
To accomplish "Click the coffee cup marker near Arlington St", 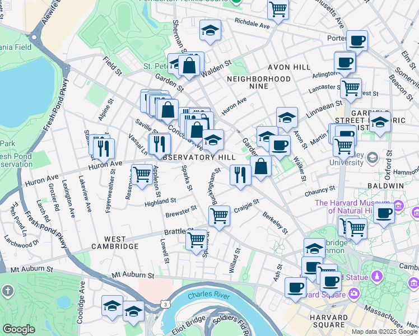I will click(344, 64).
